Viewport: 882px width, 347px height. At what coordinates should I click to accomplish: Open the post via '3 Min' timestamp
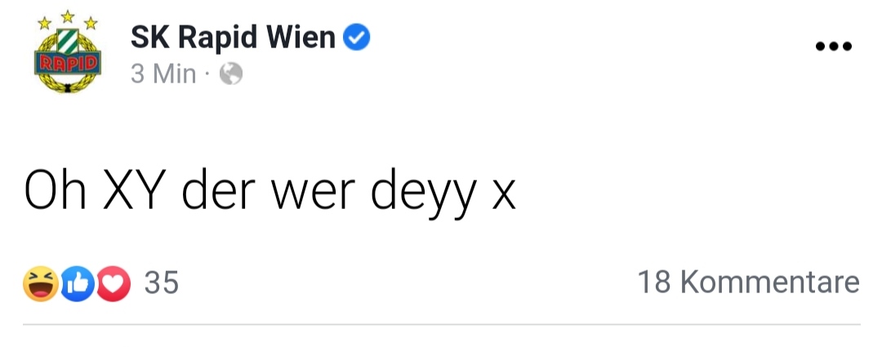click(163, 74)
